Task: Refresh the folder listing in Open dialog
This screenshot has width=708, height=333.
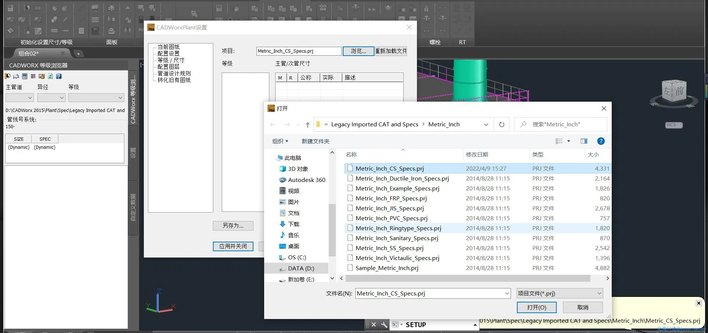Action: (x=502, y=125)
